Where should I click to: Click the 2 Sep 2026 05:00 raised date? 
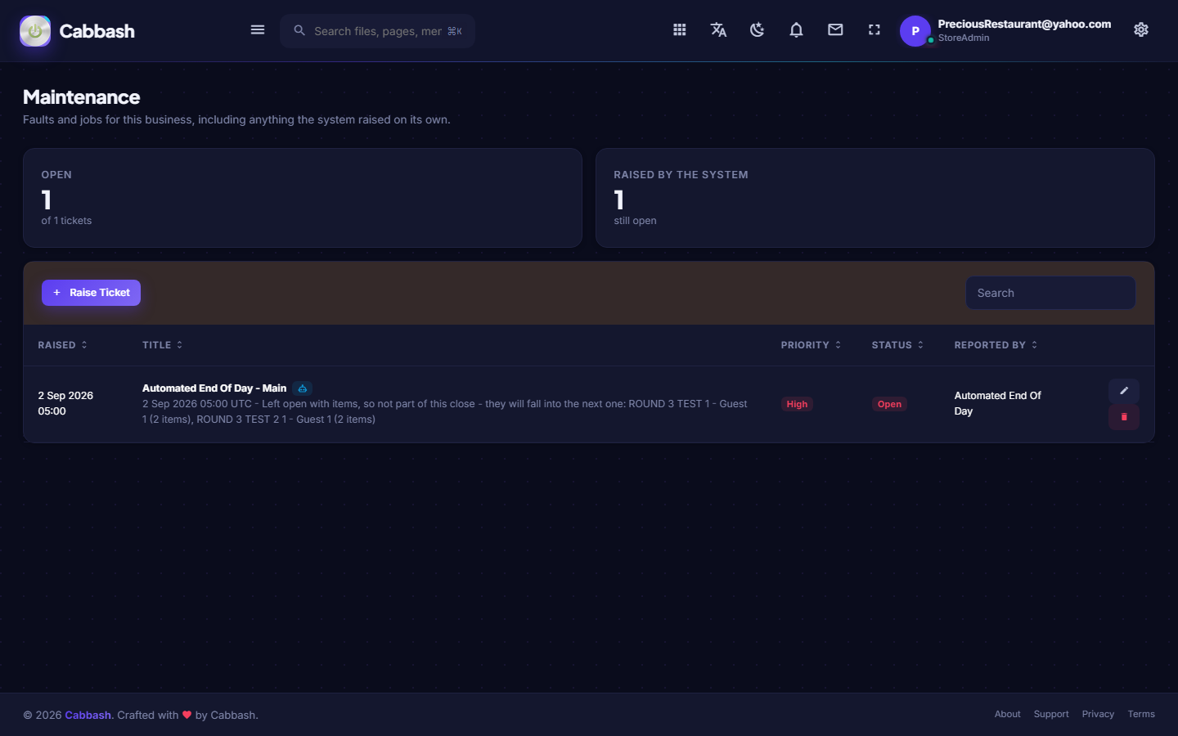(x=65, y=403)
